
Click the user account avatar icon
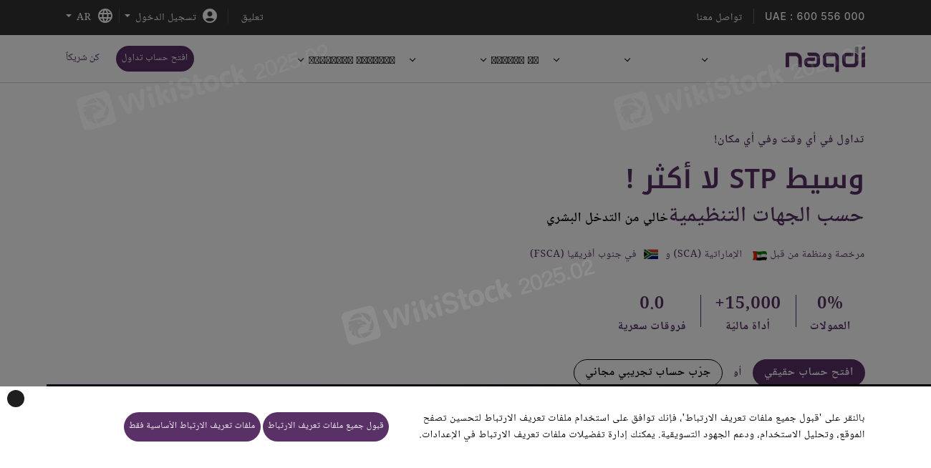tap(210, 16)
